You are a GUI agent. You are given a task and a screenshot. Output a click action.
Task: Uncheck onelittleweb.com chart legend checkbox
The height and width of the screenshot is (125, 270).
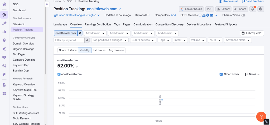tap(59, 74)
